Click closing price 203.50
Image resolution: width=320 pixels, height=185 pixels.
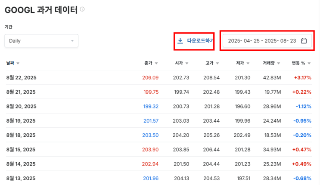[150, 135]
